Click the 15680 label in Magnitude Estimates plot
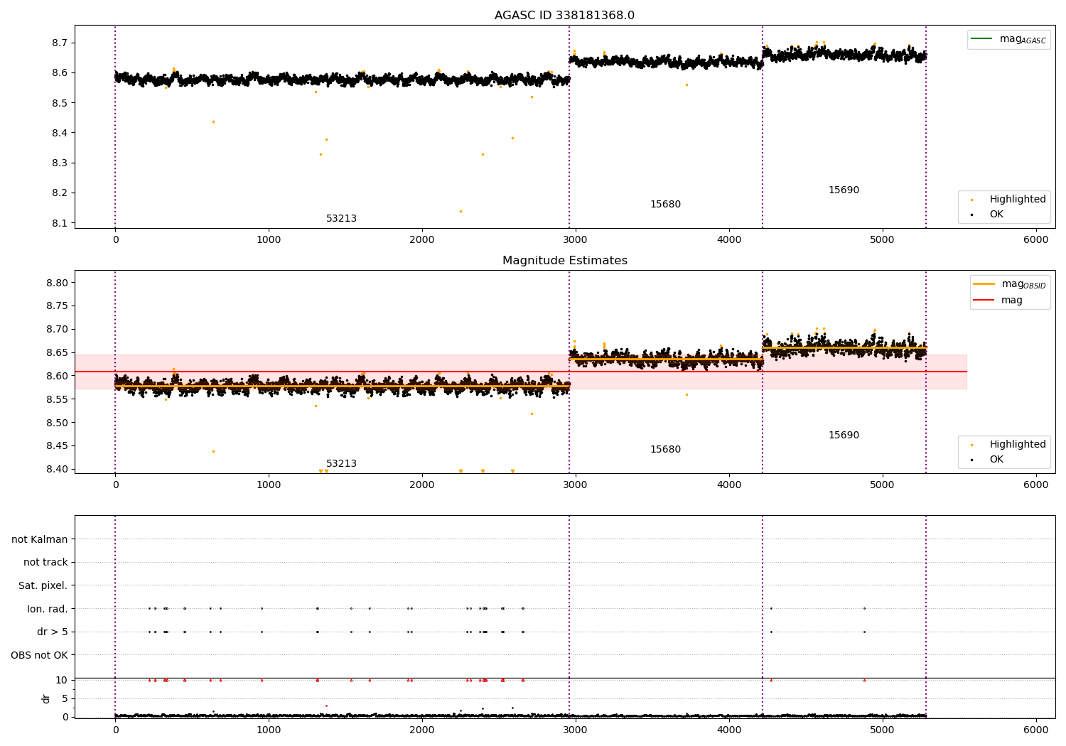This screenshot has width=1066, height=746. (x=665, y=449)
